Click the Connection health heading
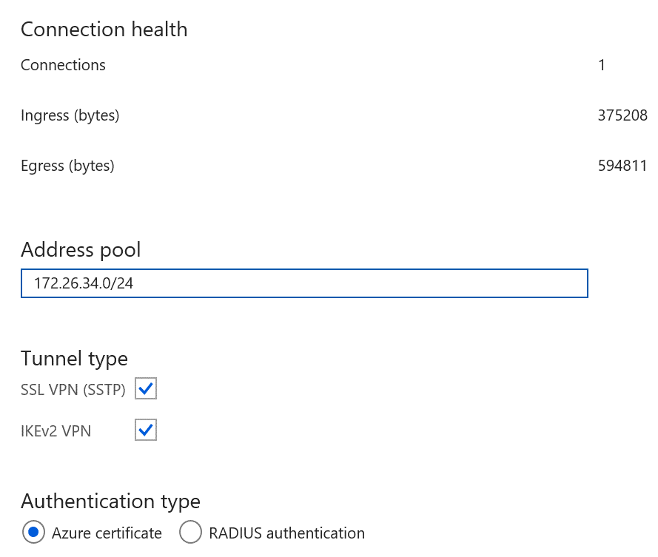 click(104, 30)
